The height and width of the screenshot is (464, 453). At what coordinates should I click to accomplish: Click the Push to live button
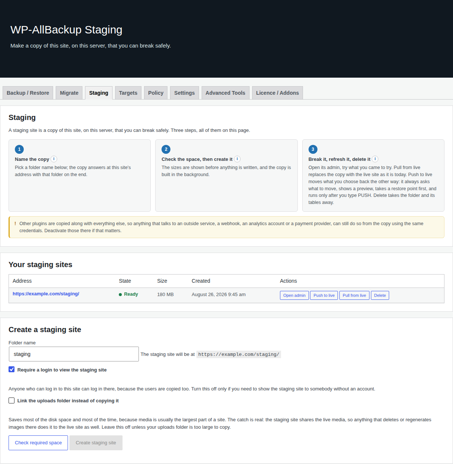324,295
